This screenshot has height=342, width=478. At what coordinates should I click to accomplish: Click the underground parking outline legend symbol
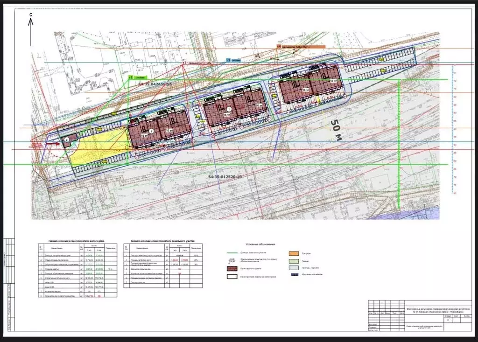[x=232, y=276]
